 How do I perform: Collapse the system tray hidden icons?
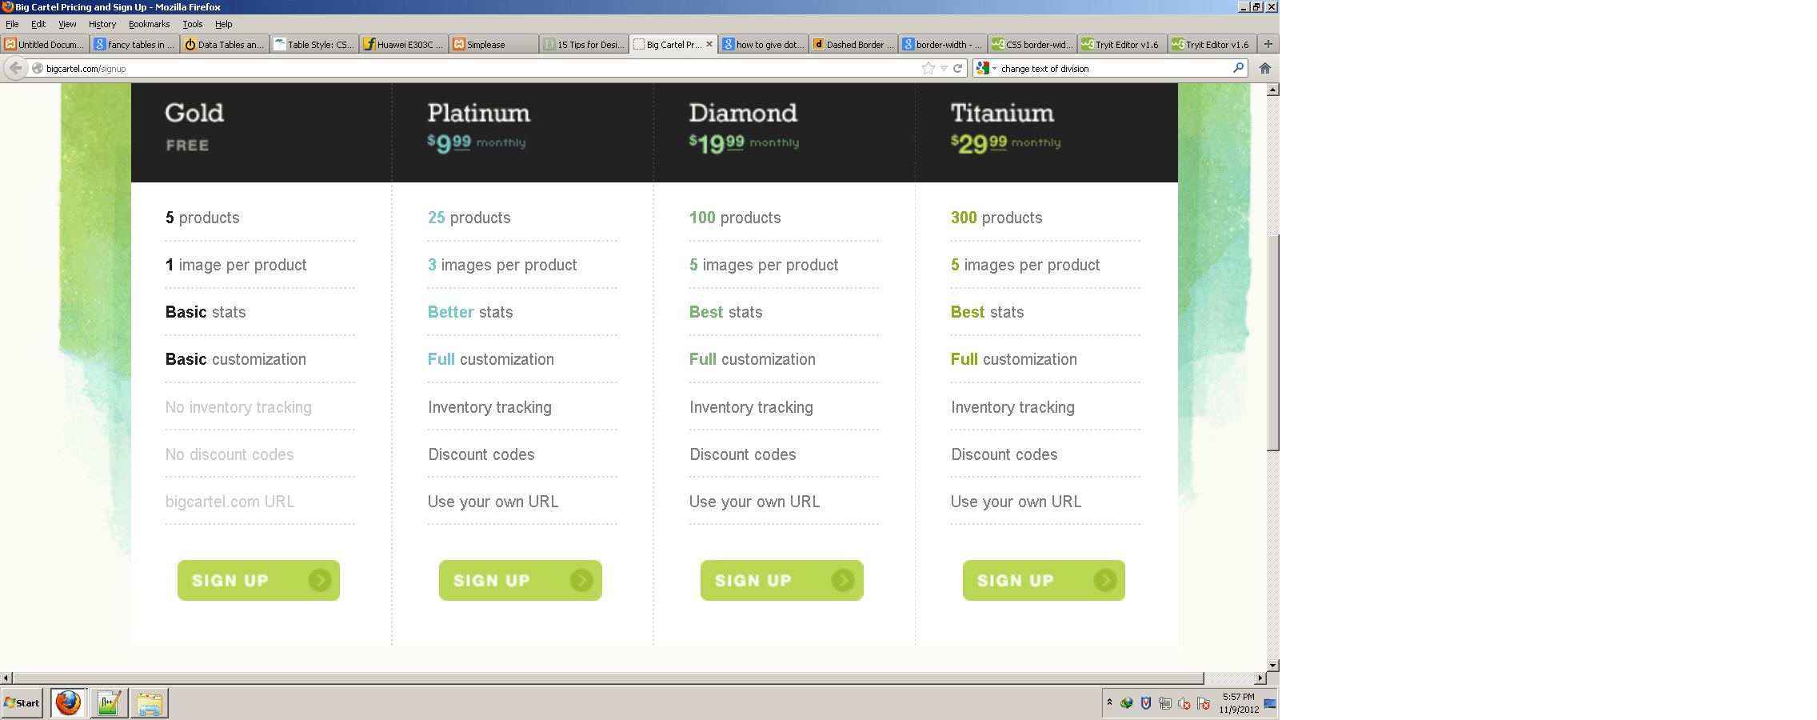(1109, 702)
